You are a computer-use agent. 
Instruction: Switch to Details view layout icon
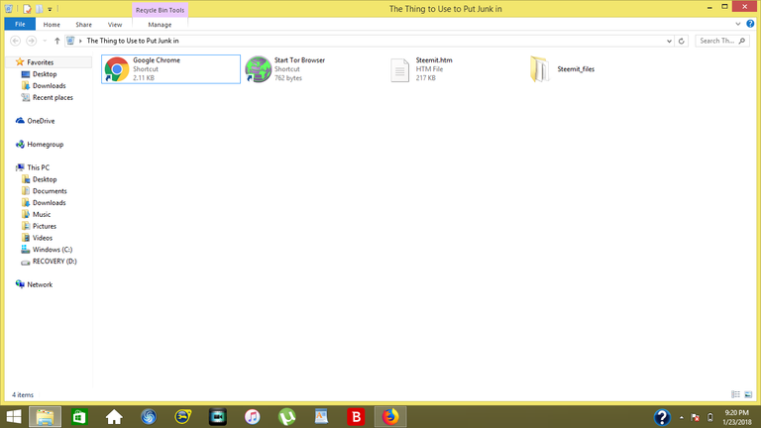coord(736,394)
